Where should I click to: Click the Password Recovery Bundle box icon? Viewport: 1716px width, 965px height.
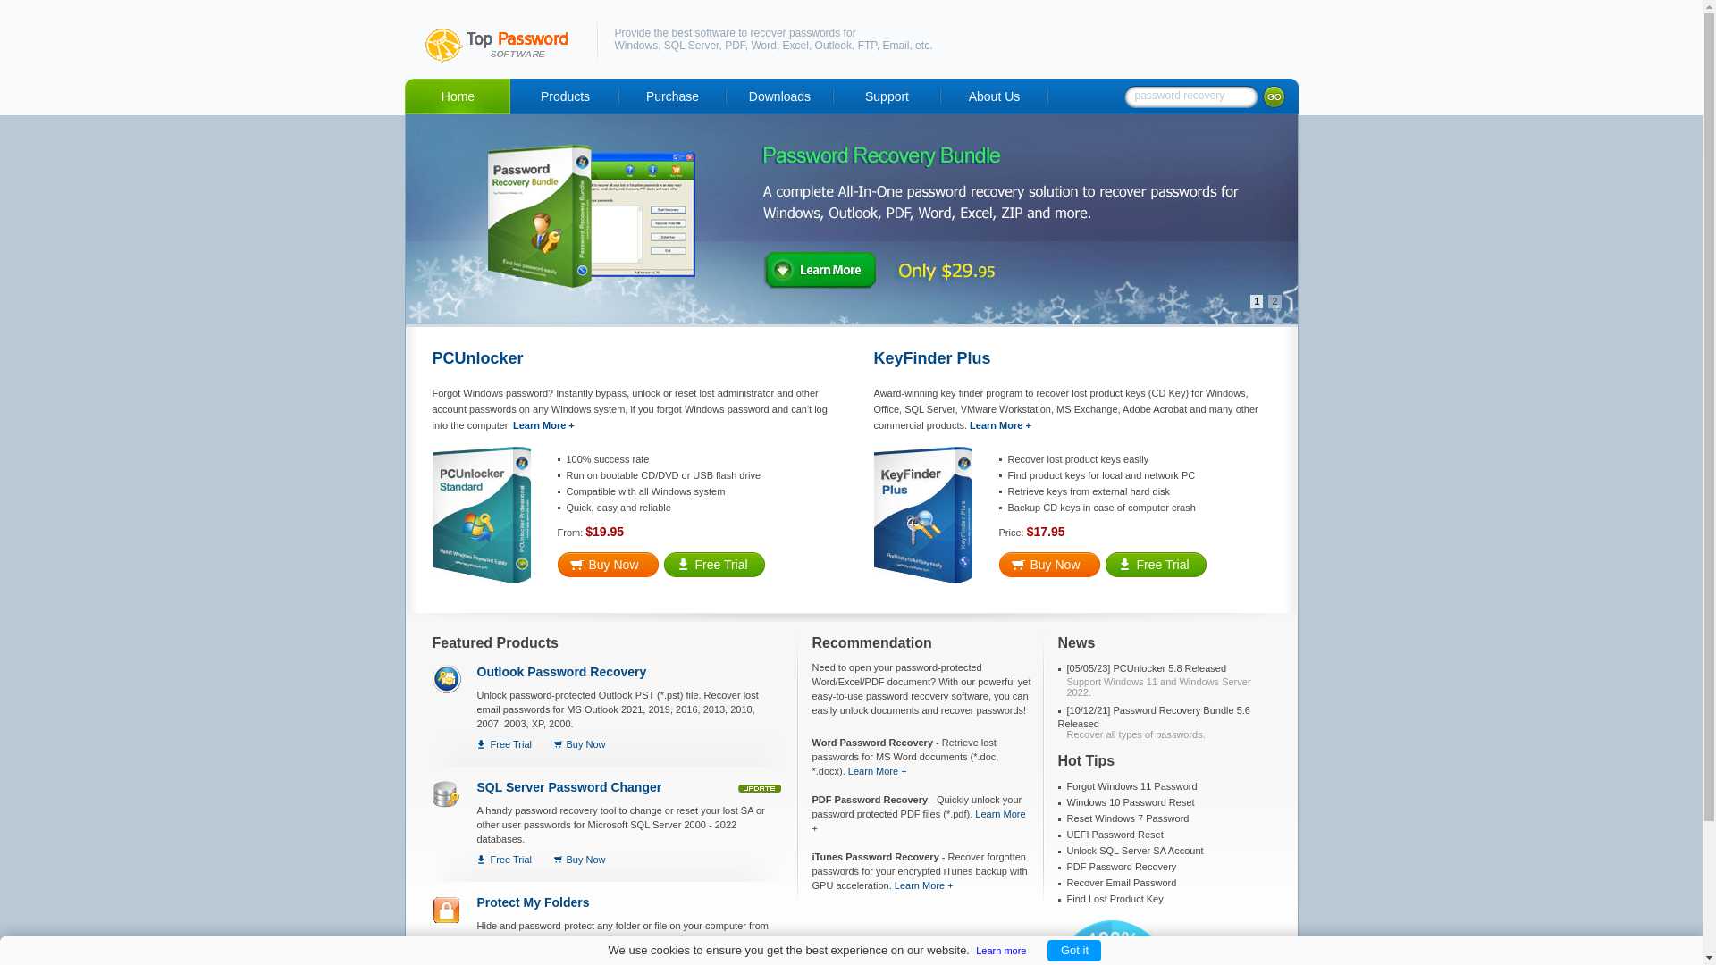541,217
